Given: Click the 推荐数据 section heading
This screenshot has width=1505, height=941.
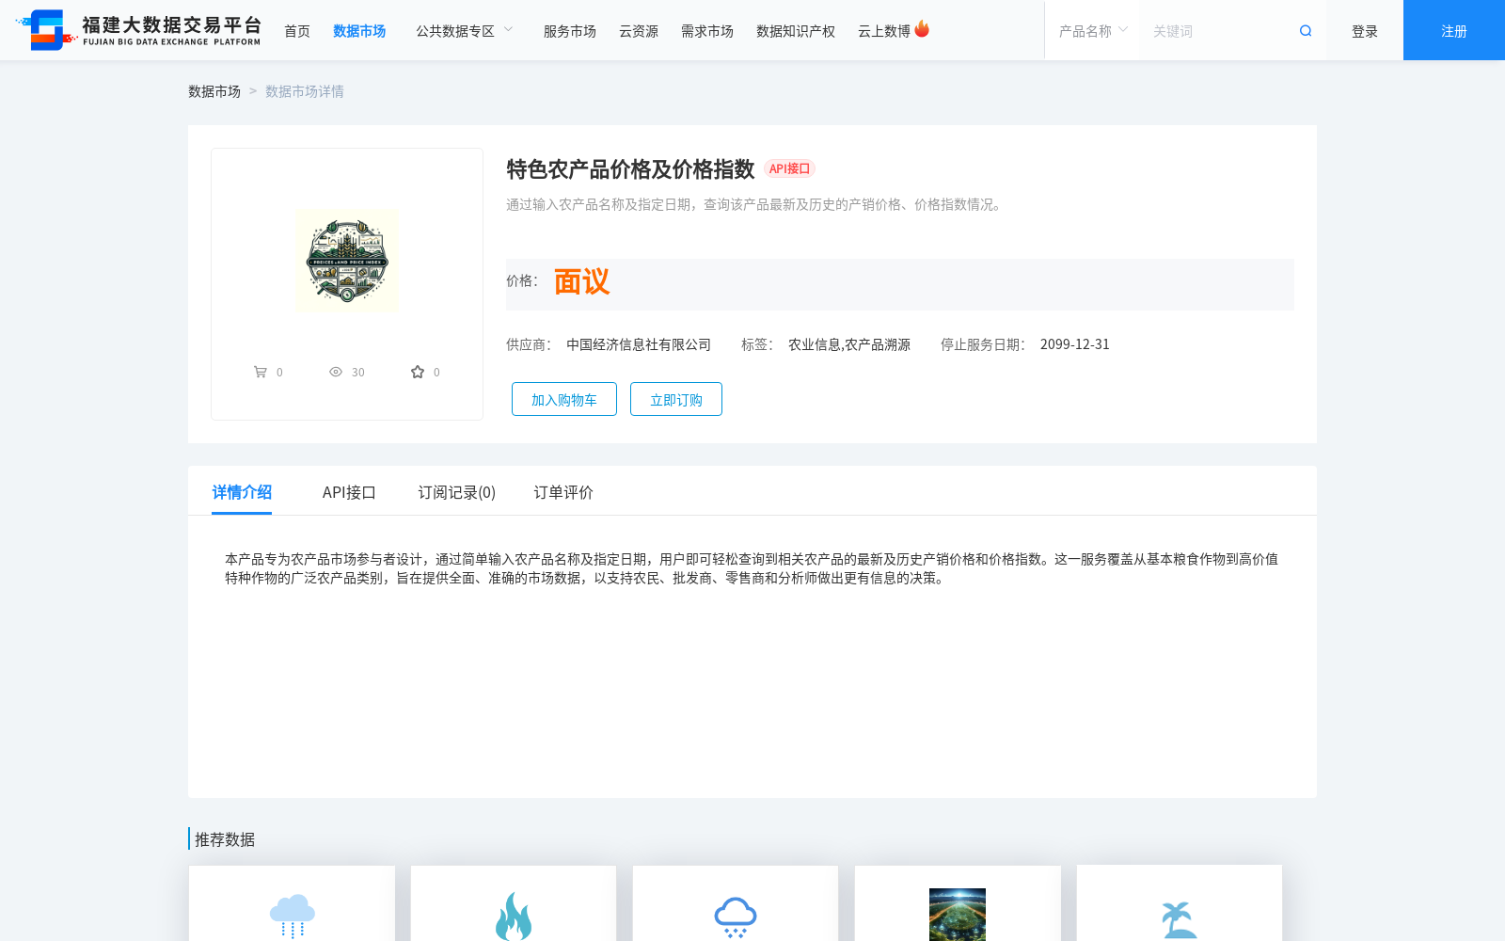Looking at the screenshot, I should [x=225, y=839].
